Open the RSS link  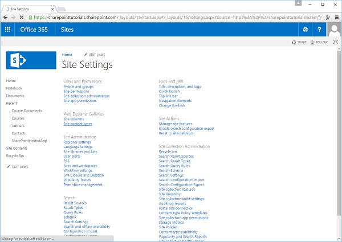[x=66, y=161]
